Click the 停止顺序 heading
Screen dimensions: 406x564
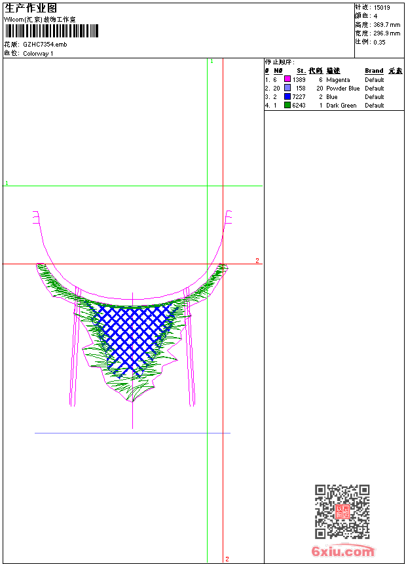click(x=280, y=62)
